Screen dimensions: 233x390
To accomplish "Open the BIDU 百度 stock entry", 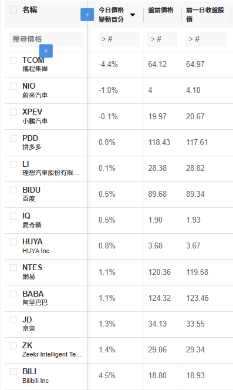I will [x=31, y=194].
